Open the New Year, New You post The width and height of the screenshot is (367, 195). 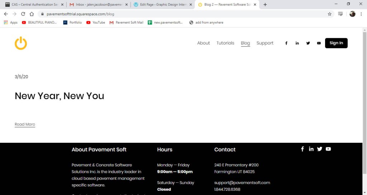pyautogui.click(x=59, y=96)
